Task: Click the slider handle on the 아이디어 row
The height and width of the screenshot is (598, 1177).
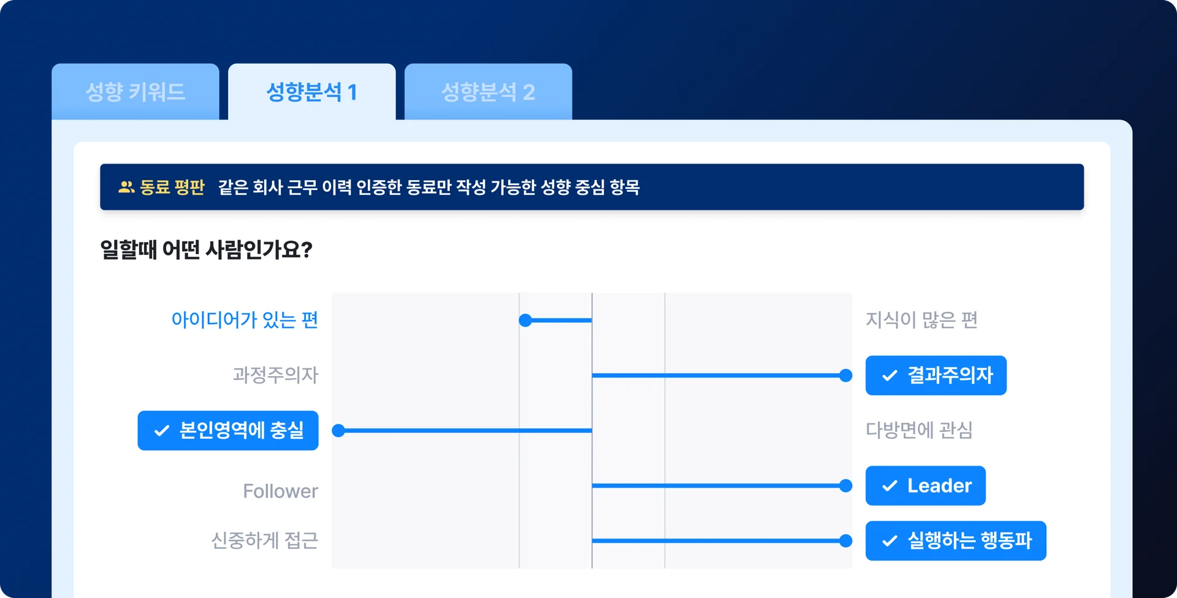Action: coord(525,320)
